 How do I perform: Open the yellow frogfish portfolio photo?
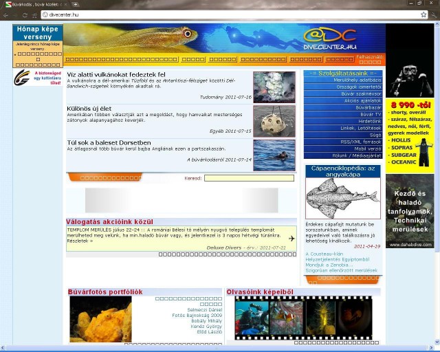100,319
